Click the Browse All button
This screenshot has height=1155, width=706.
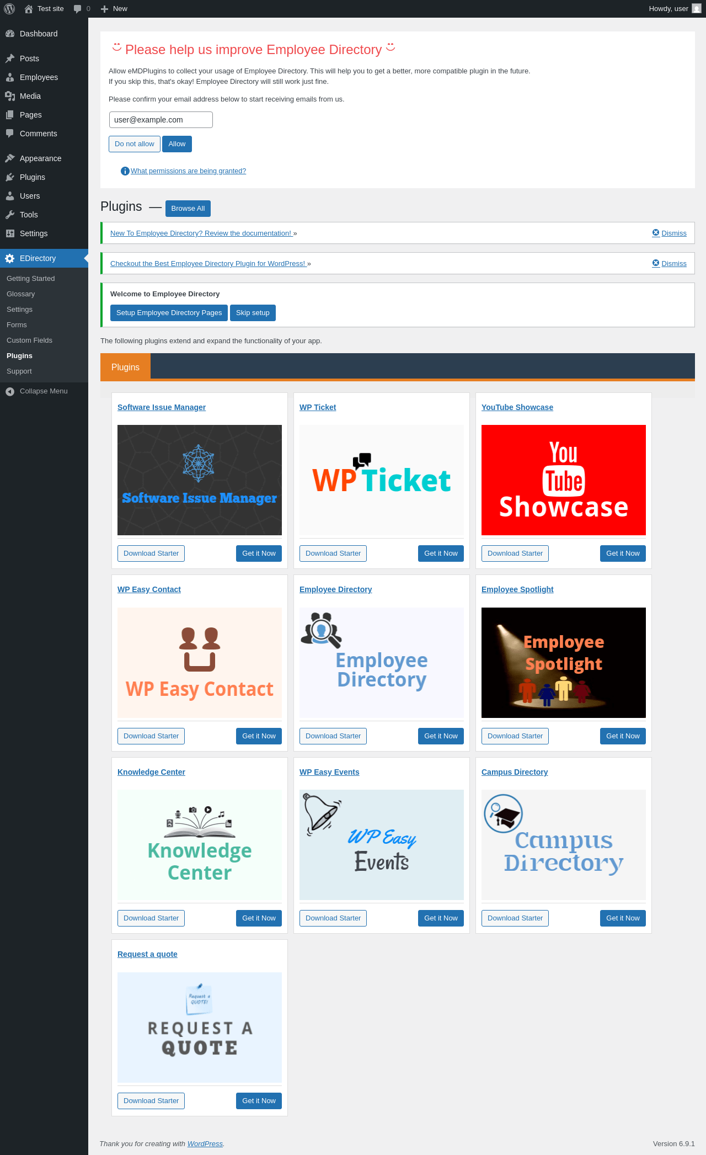[188, 209]
